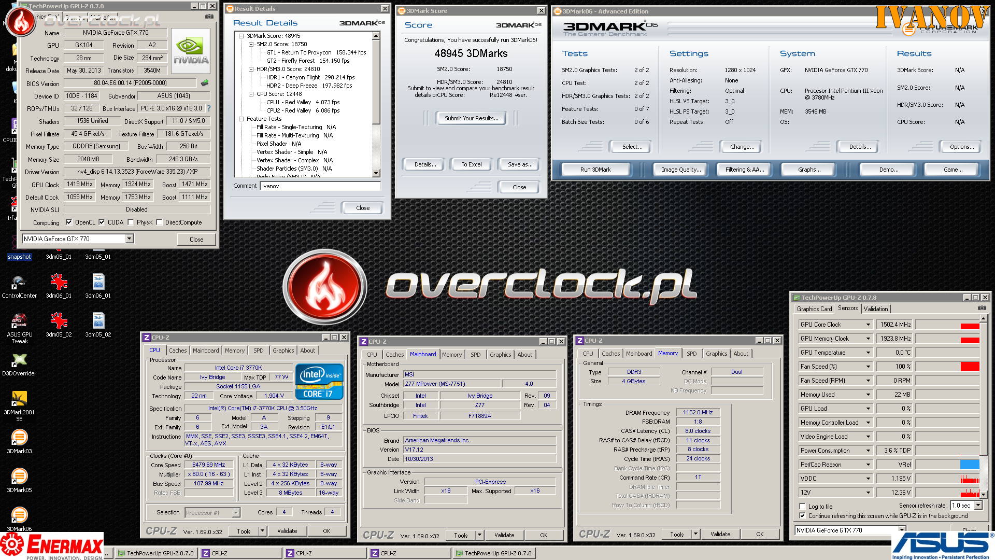The width and height of the screenshot is (995, 560).
Task: Open the NVIDIA GeForce GTX 770 dropdown in GPU-Z main window
Action: 129,239
